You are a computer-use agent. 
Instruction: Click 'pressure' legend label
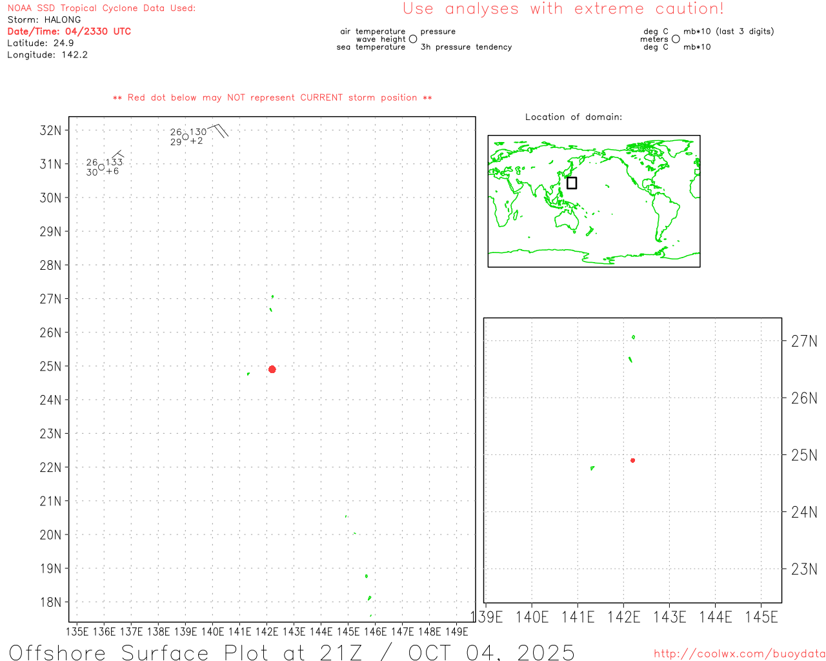(438, 32)
